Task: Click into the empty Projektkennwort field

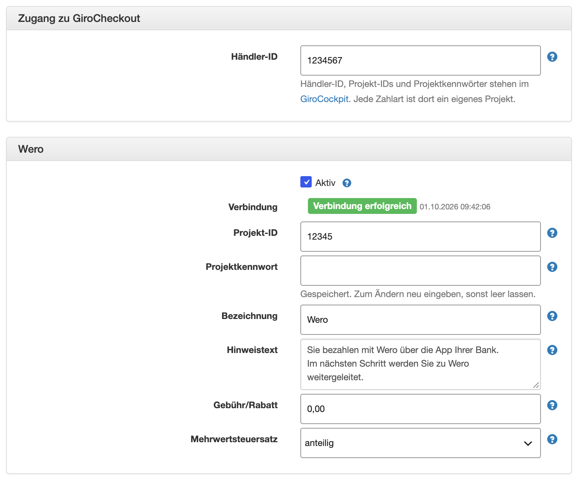Action: [420, 271]
